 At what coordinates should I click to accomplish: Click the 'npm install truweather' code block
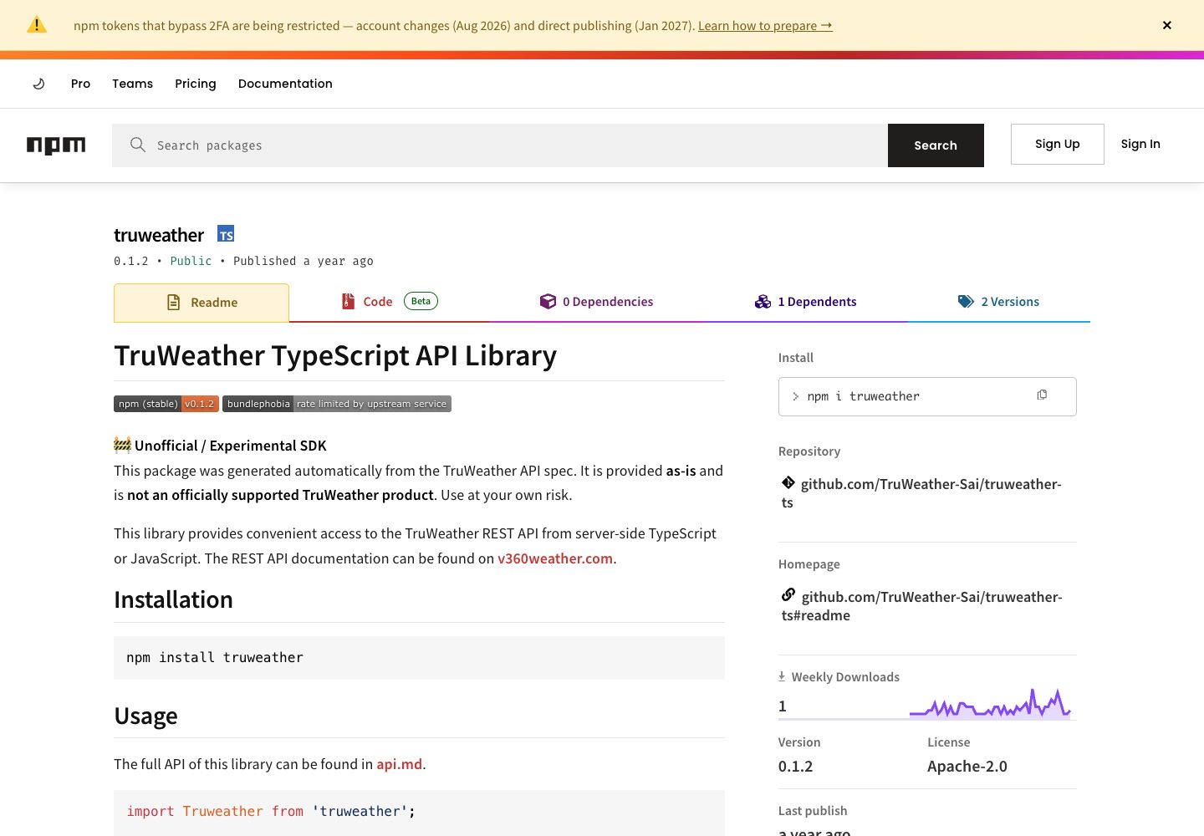pos(419,658)
